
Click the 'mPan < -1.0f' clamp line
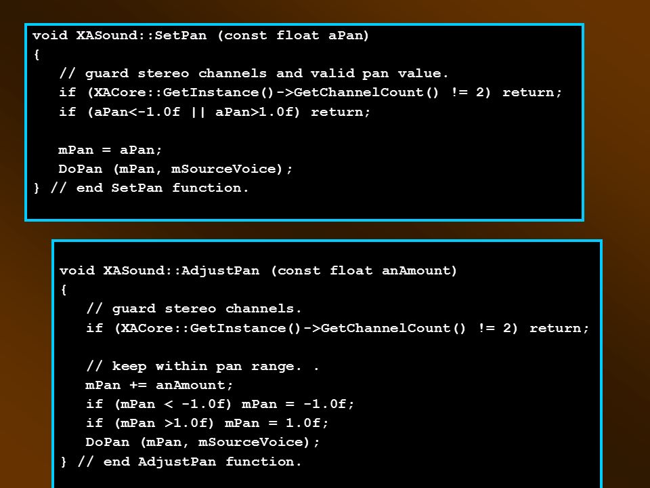click(219, 404)
